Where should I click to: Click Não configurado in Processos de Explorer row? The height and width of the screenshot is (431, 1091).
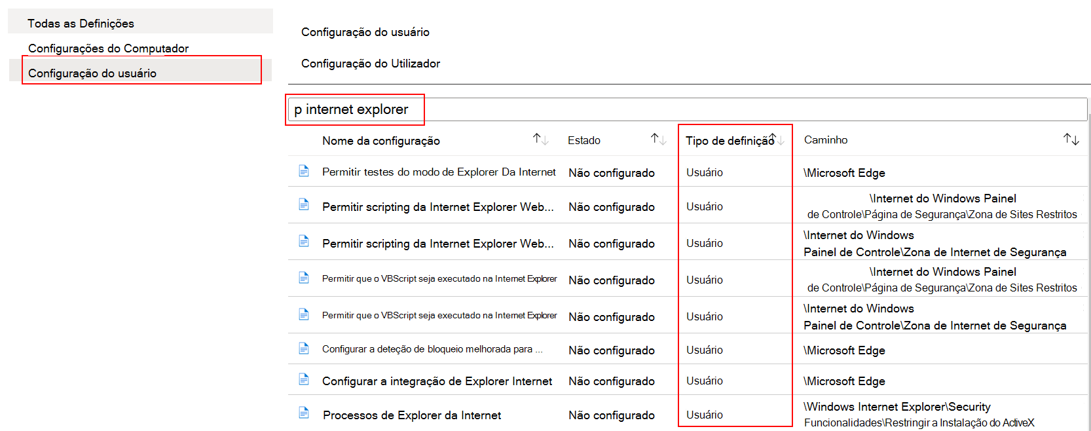(x=612, y=415)
